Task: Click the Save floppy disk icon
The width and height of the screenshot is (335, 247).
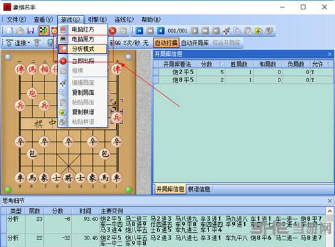Action: [x=30, y=30]
